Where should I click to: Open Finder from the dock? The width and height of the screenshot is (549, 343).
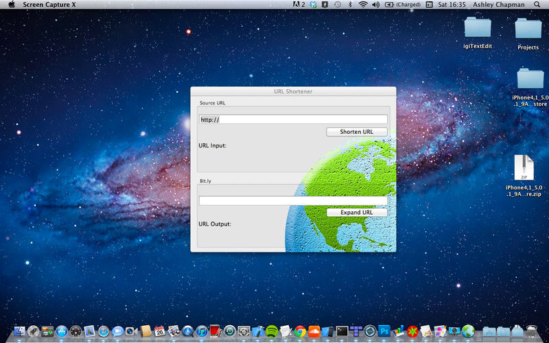[x=20, y=331]
